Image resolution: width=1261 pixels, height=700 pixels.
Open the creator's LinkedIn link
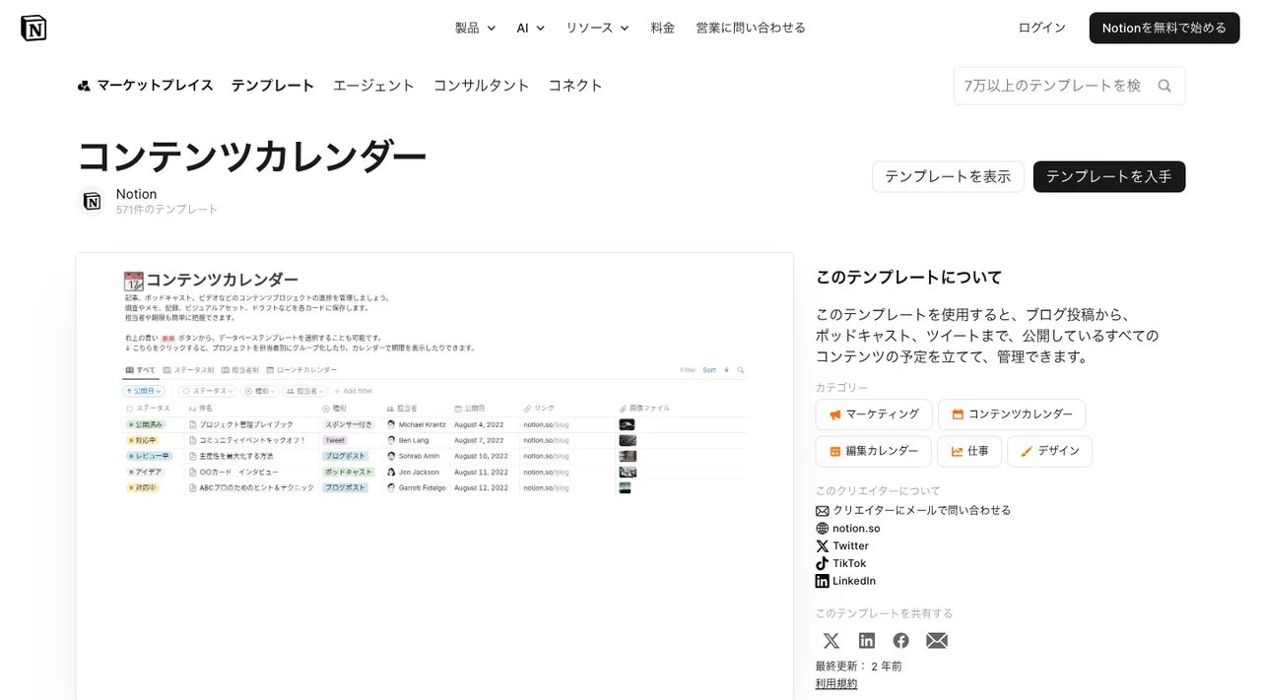coord(854,581)
